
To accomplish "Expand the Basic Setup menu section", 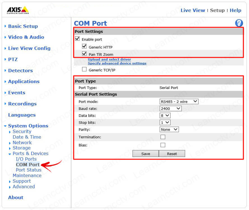I will pos(23,26).
